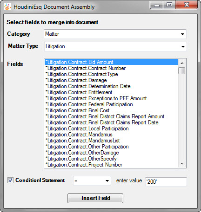This screenshot has width=201, height=212.
Task: Minimize the Document Assembly window
Action: coord(157,5)
